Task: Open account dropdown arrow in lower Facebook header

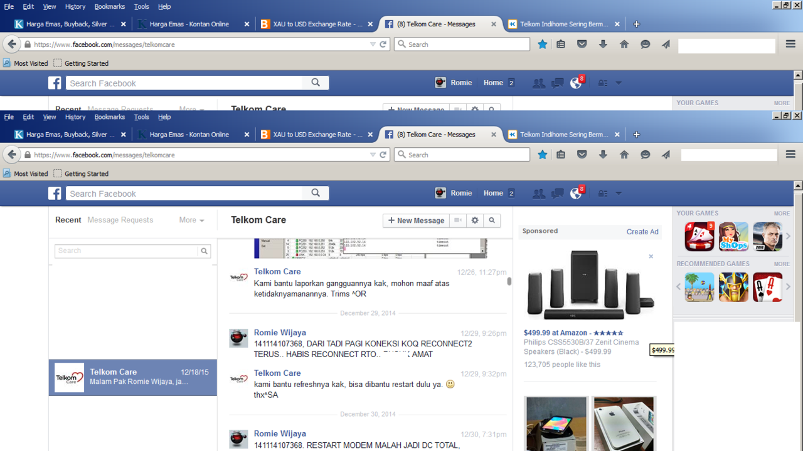Action: click(x=619, y=194)
